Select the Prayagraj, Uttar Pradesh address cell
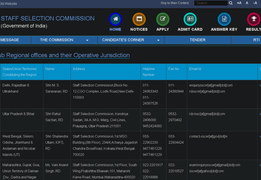The height and width of the screenshot is (180, 261). coord(106,120)
